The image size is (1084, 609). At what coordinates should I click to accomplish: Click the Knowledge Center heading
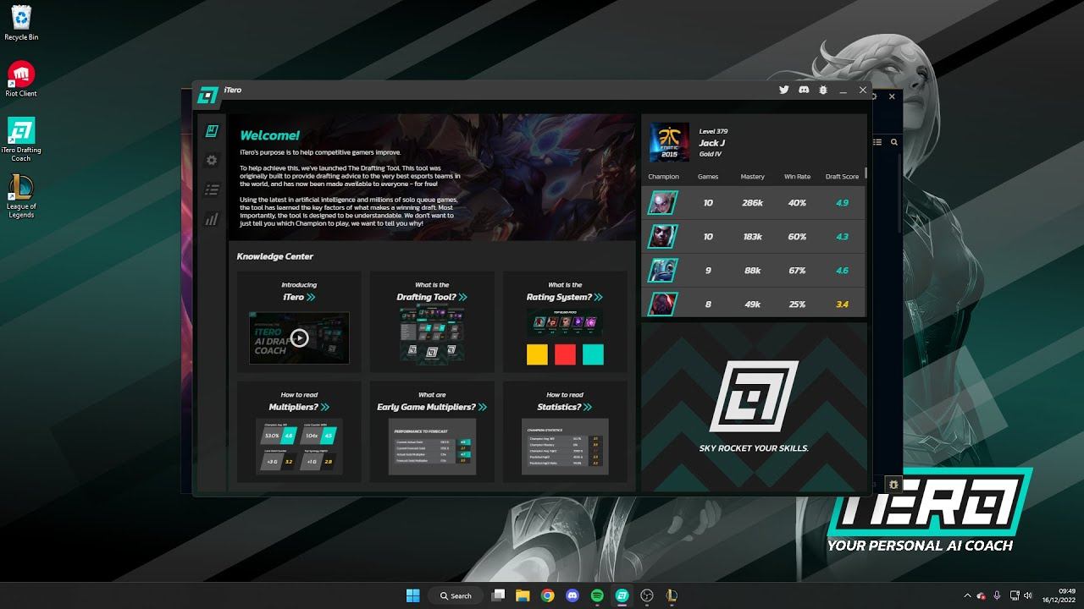point(275,256)
